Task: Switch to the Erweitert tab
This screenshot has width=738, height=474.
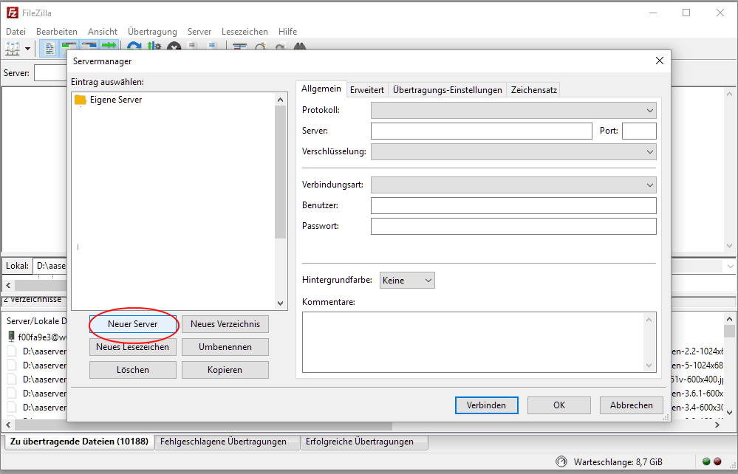Action: tap(367, 90)
